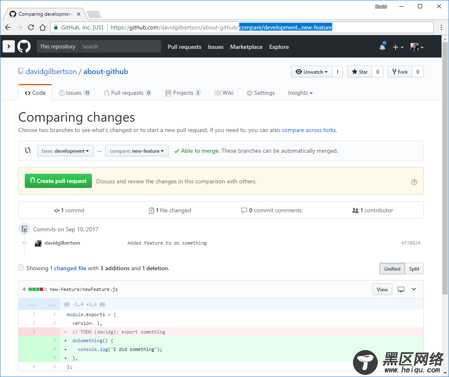Screen dimensions: 449x377
Task: Open the notifications bell
Action: [382, 47]
